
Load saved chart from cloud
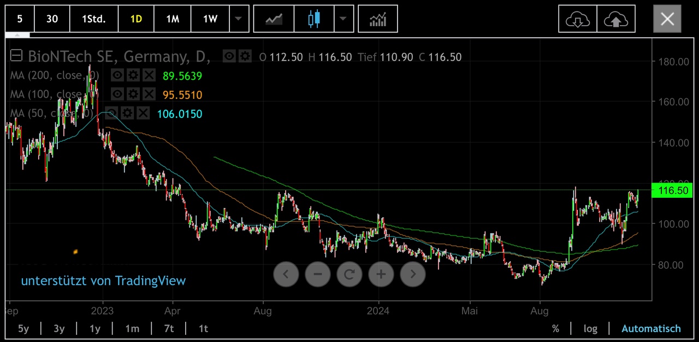point(578,19)
